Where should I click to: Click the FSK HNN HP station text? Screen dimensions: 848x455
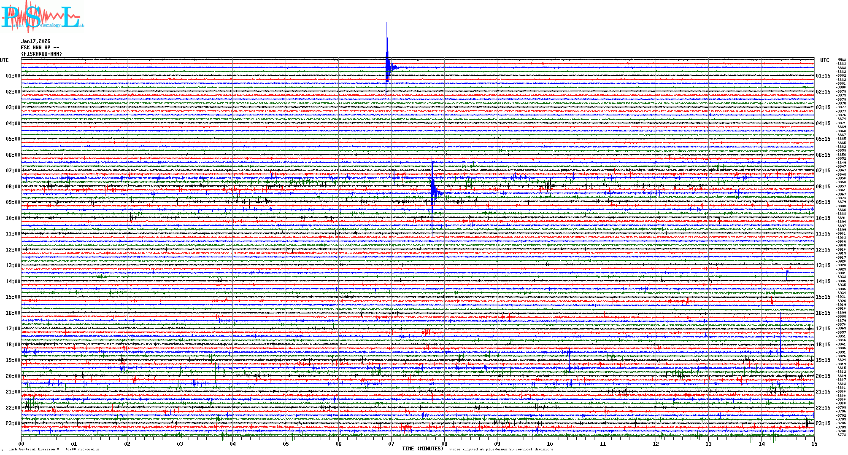coord(40,48)
